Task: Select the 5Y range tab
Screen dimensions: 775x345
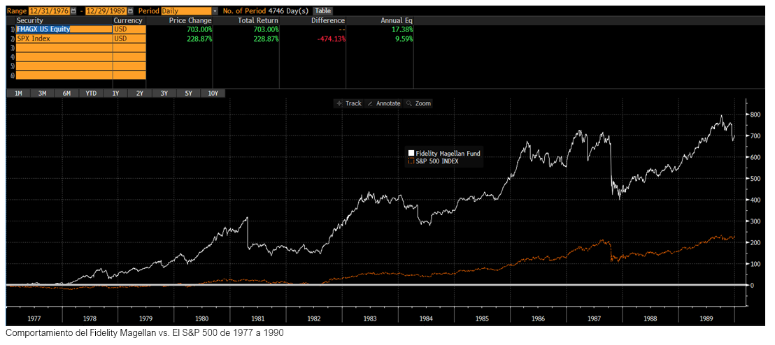Action: pyautogui.click(x=188, y=93)
